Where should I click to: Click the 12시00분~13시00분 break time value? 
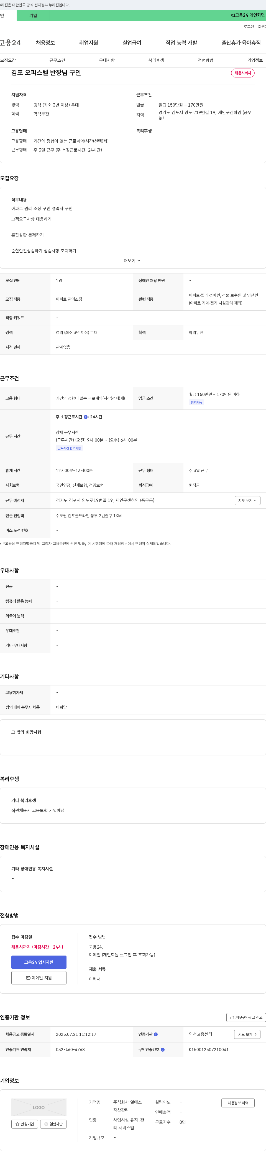pos(74,471)
